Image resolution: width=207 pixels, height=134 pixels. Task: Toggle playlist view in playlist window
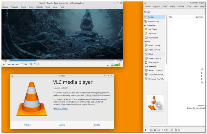[172, 130]
